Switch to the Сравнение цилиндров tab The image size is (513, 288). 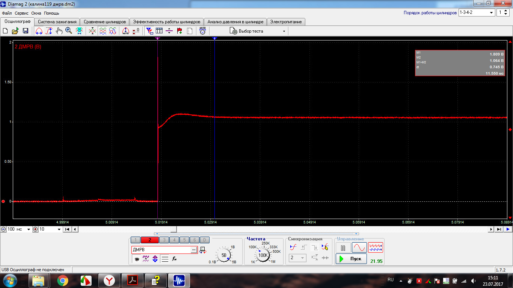point(105,22)
